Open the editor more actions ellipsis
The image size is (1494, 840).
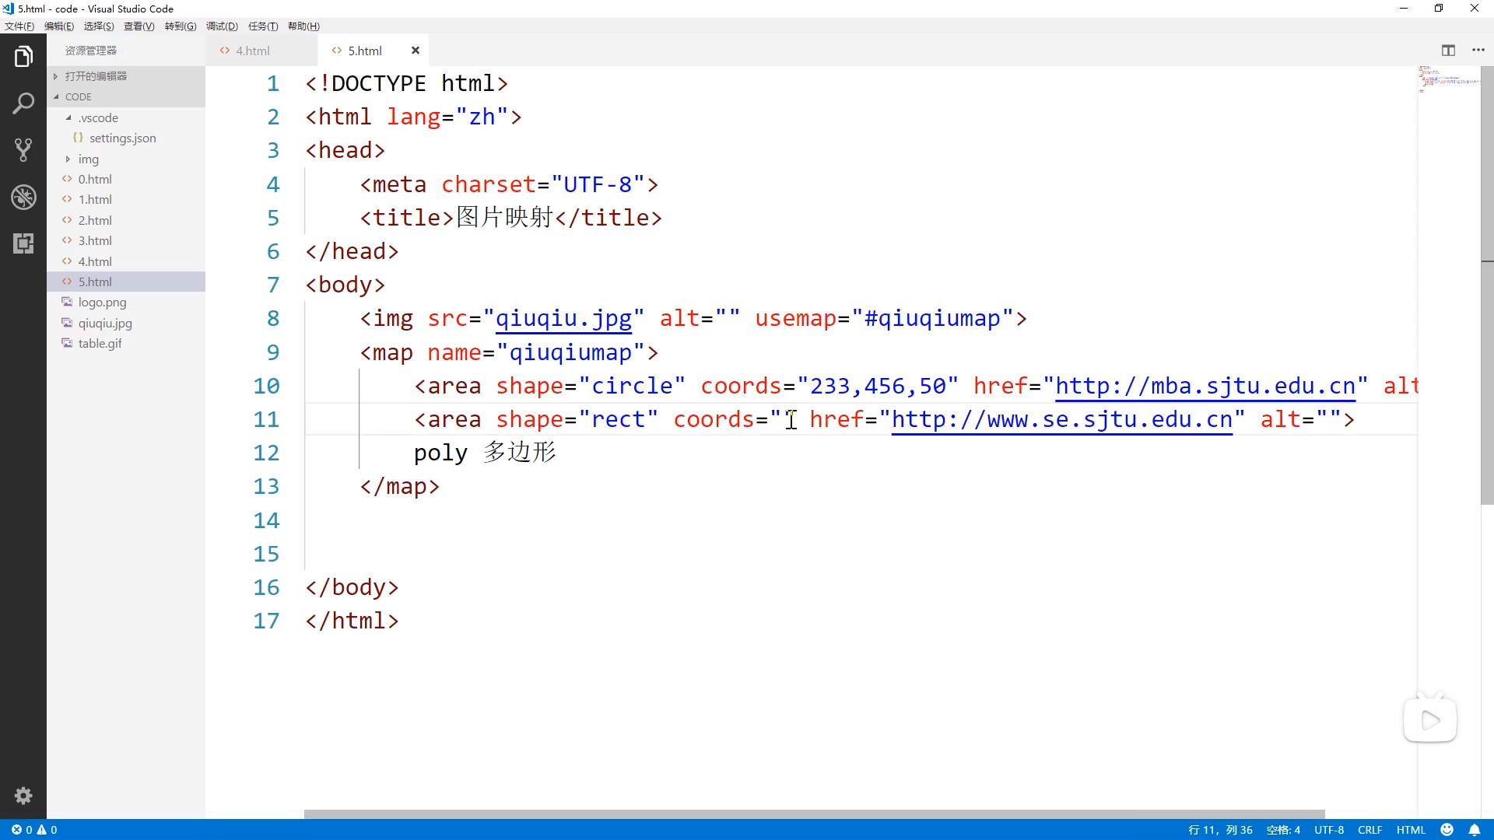coord(1478,51)
